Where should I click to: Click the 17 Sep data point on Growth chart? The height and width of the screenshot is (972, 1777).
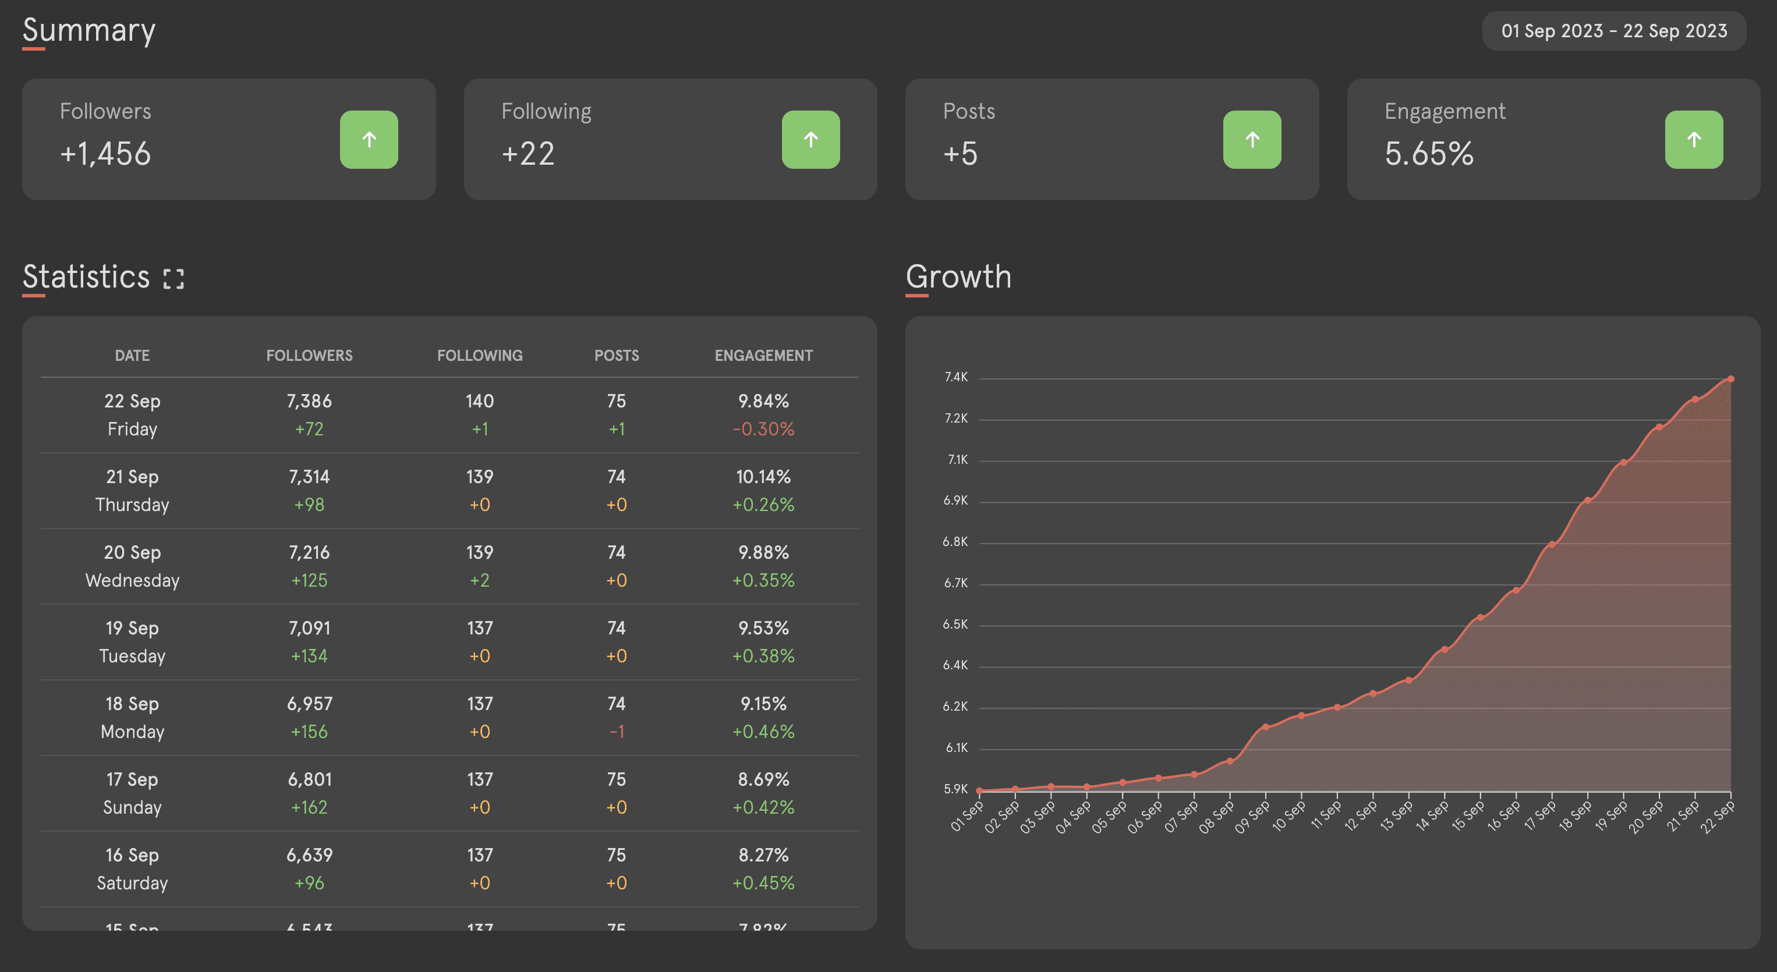pyautogui.click(x=1552, y=544)
